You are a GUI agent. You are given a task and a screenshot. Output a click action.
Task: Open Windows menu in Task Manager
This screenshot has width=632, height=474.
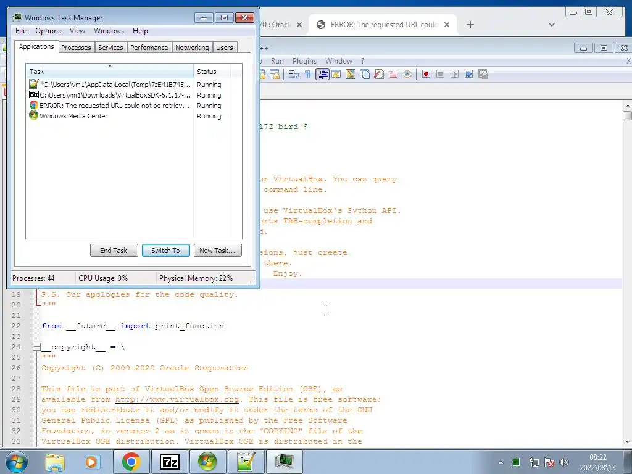(x=109, y=31)
